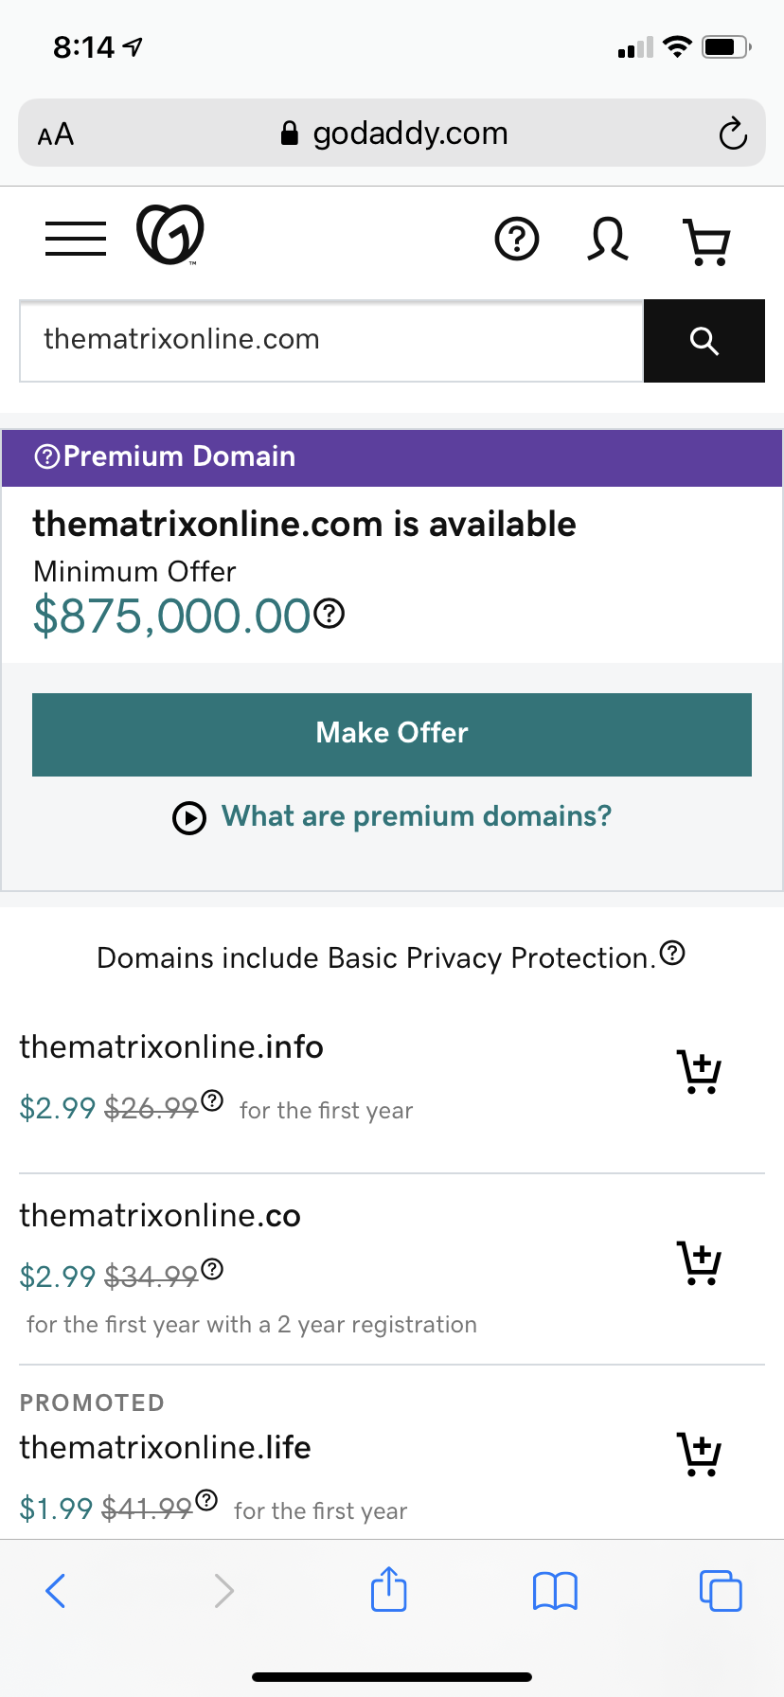Show Basic Privacy Protection info tooltip
The image size is (784, 1697).
672,953
